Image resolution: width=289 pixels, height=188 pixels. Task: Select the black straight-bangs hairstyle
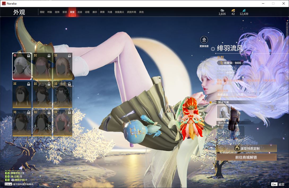click(22, 95)
